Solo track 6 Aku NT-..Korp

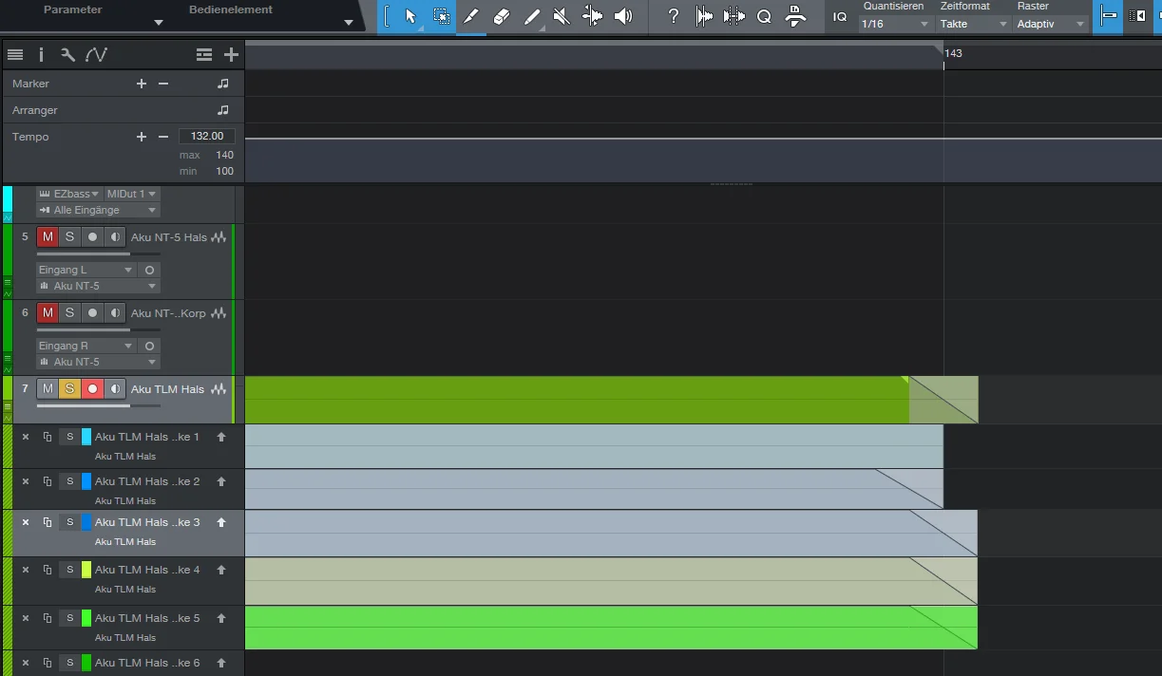(x=69, y=313)
